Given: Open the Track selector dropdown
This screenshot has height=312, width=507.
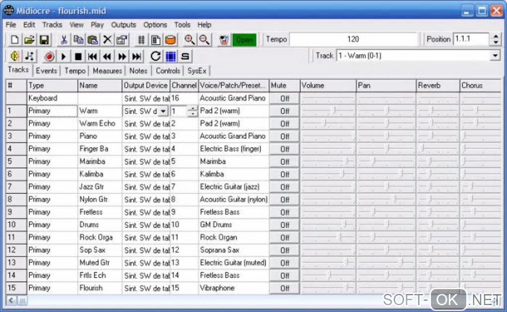Looking at the screenshot, I should click(x=495, y=56).
